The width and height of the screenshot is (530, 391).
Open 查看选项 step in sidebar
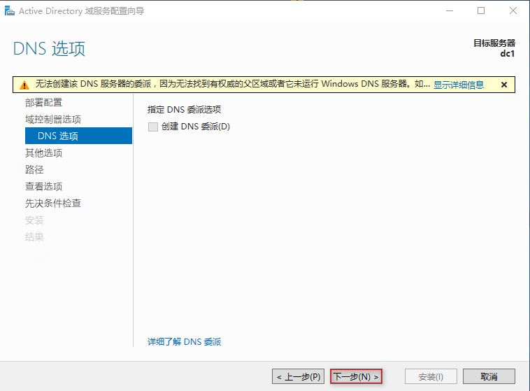click(x=43, y=187)
